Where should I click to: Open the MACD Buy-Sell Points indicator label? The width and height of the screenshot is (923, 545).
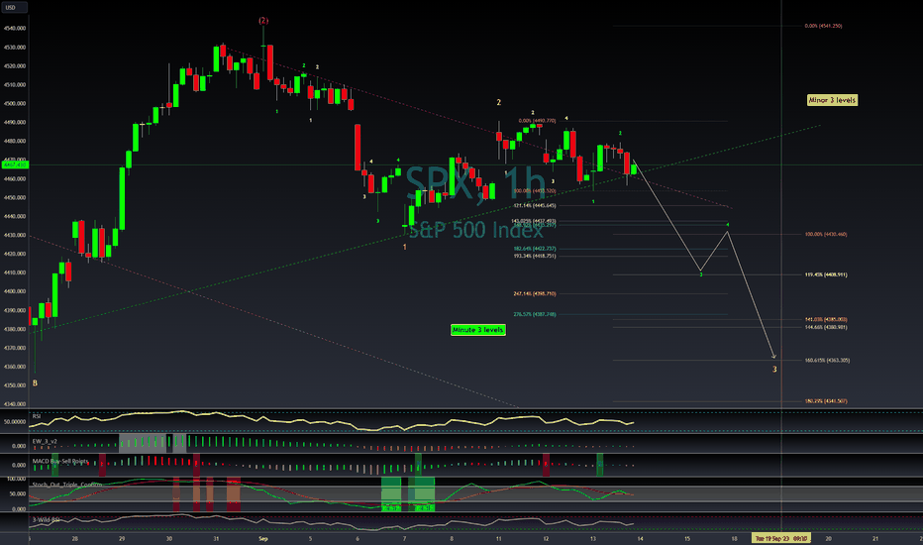[x=60, y=461]
